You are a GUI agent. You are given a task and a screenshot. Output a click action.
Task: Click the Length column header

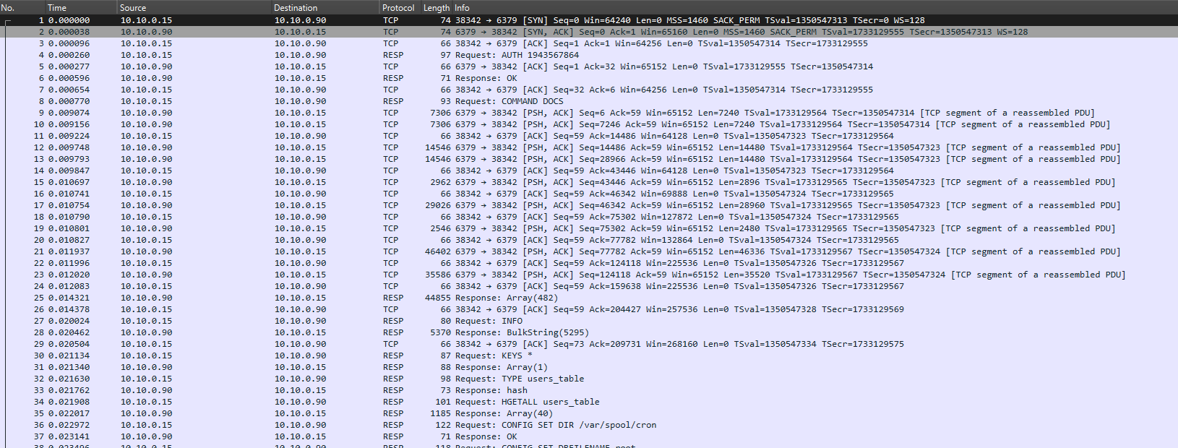(437, 7)
